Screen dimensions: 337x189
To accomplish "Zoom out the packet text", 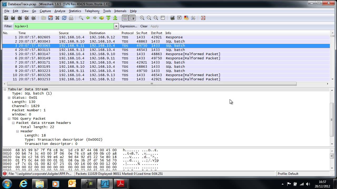I will (x=149, y=18).
